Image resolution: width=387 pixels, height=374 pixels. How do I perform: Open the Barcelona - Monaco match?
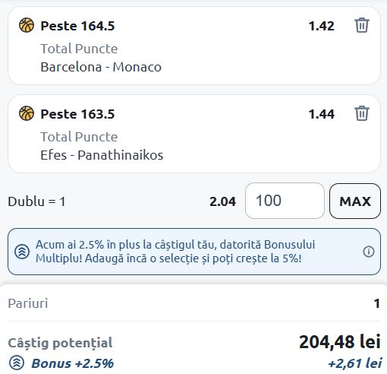[101, 67]
